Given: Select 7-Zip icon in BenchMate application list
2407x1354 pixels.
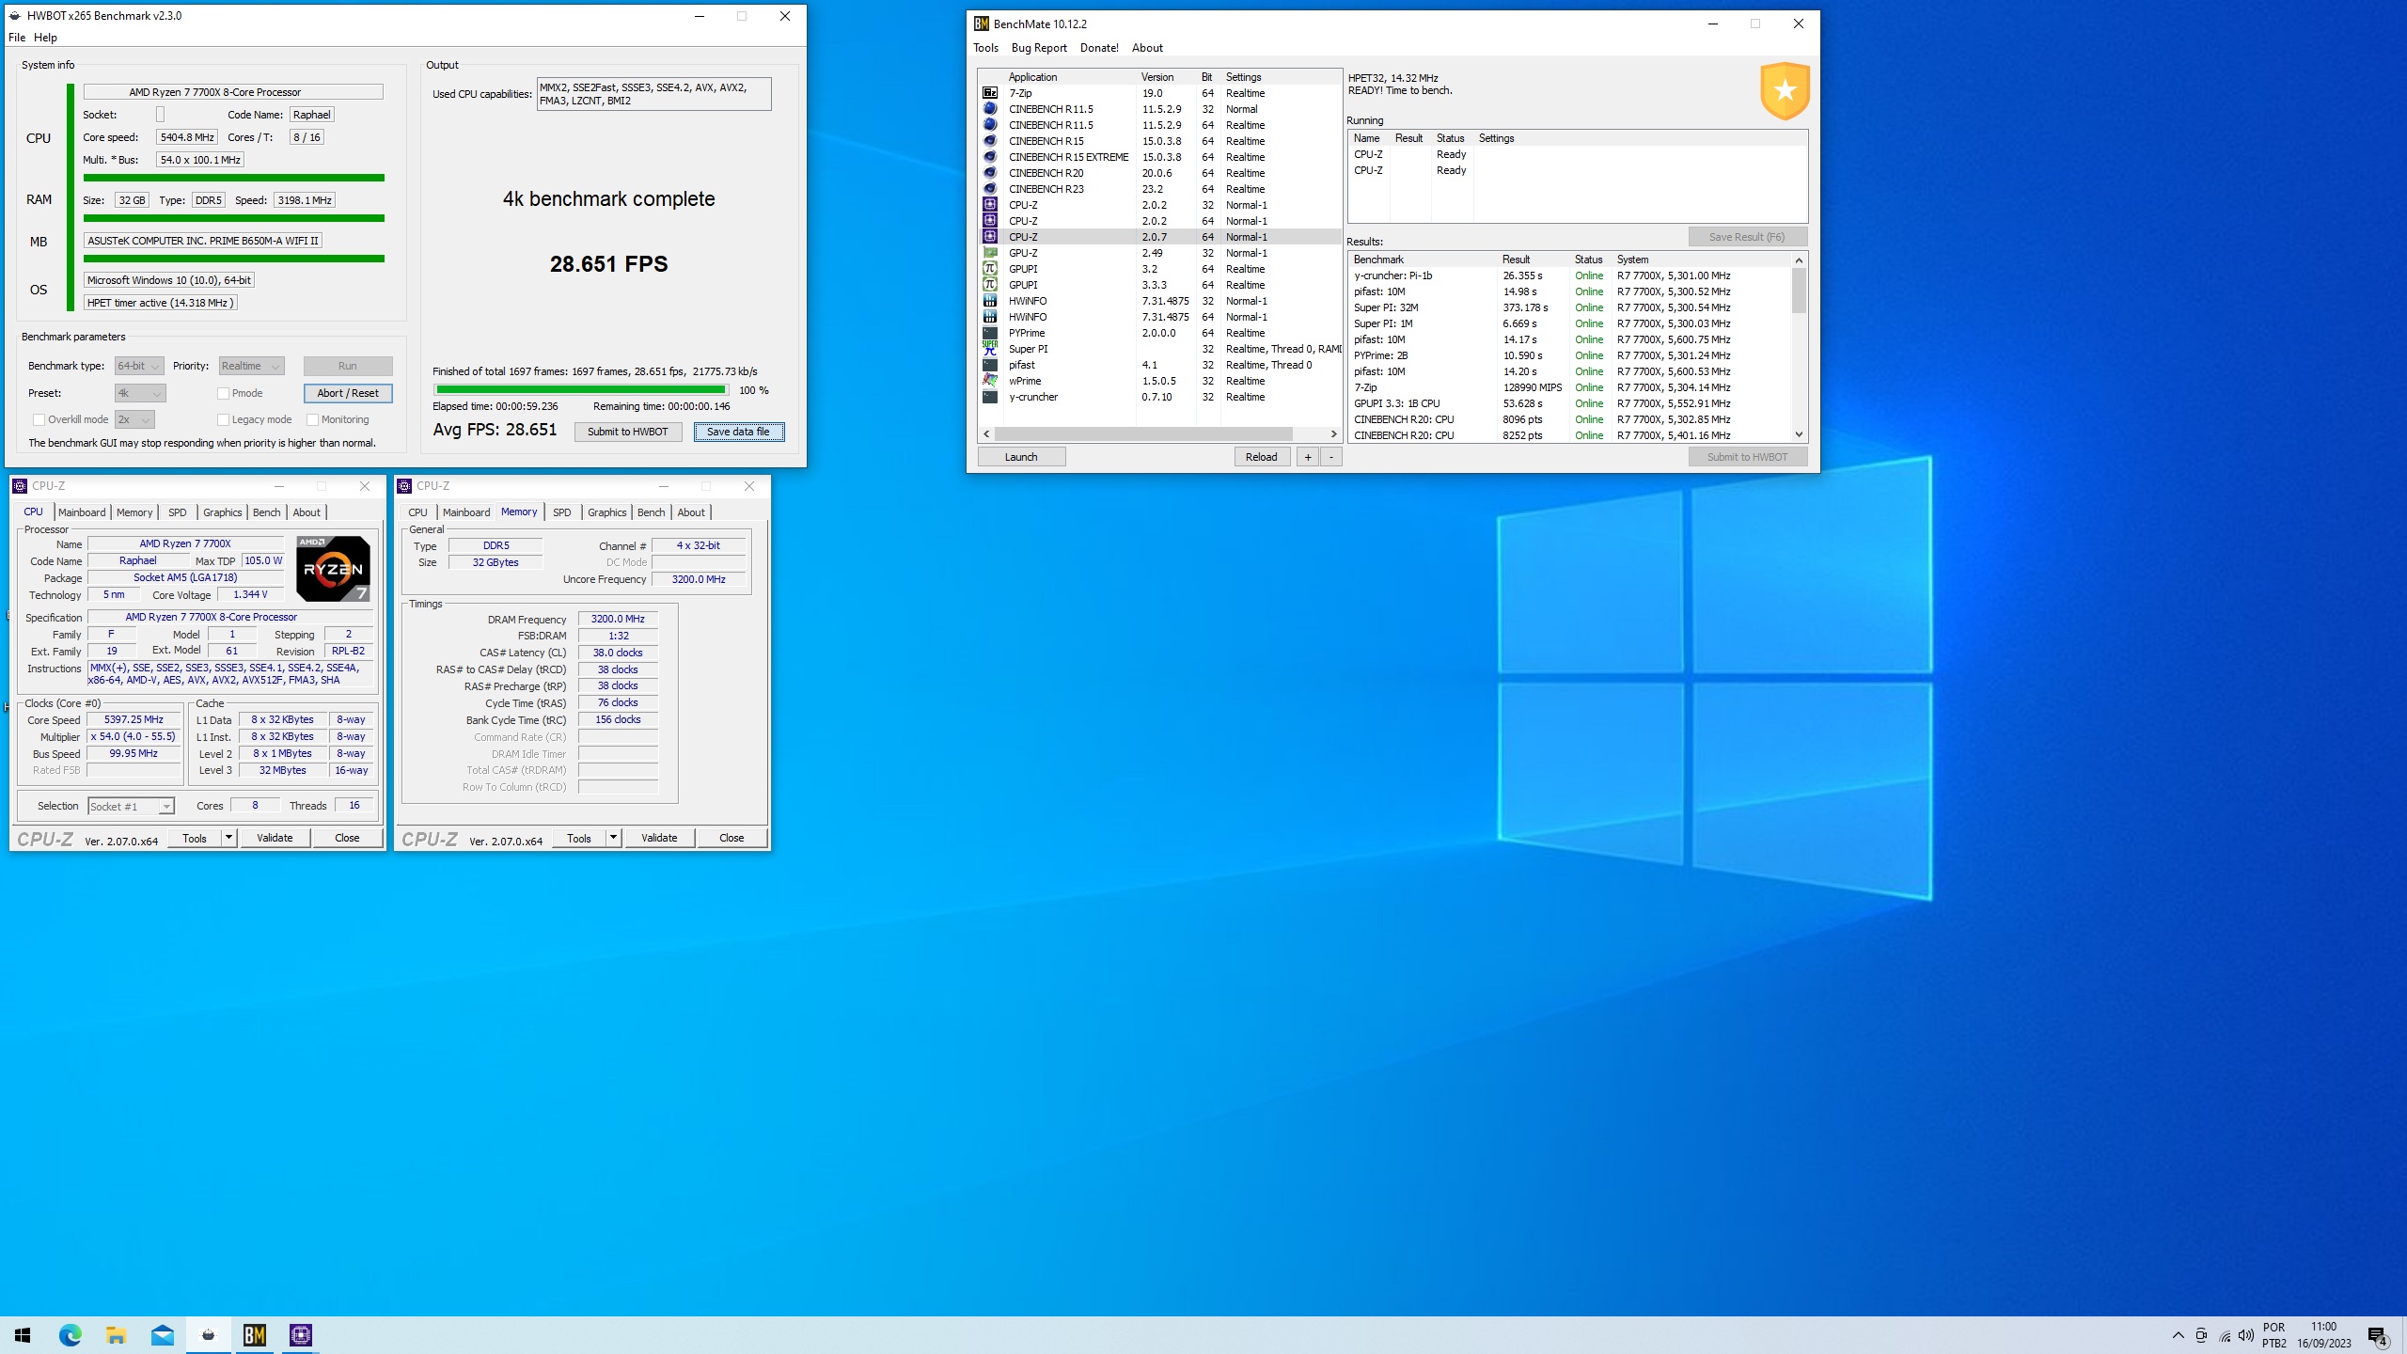Looking at the screenshot, I should [x=990, y=93].
